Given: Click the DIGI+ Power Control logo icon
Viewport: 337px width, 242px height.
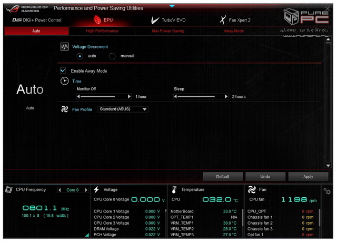Looking at the screenshot, I should (x=17, y=20).
